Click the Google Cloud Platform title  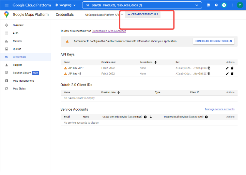[32, 5]
